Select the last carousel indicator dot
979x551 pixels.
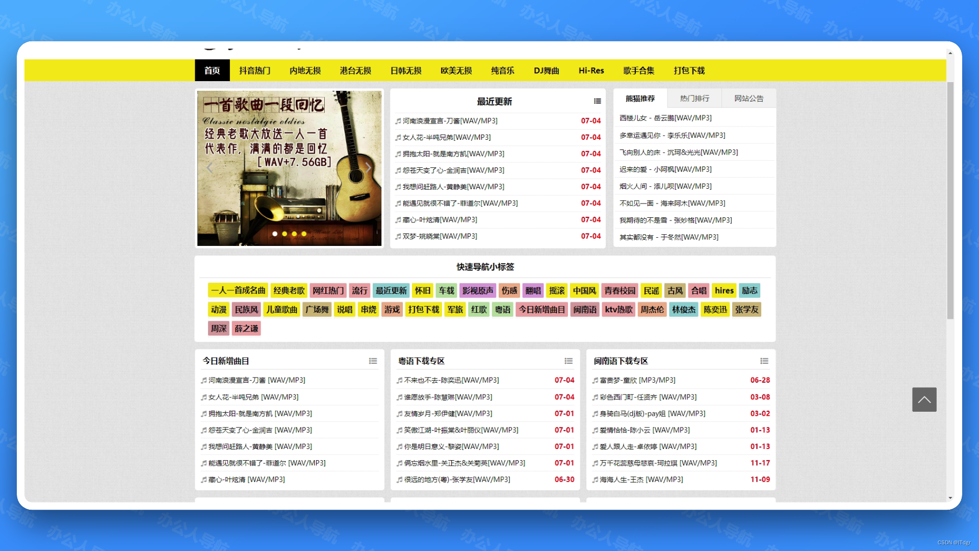click(304, 234)
